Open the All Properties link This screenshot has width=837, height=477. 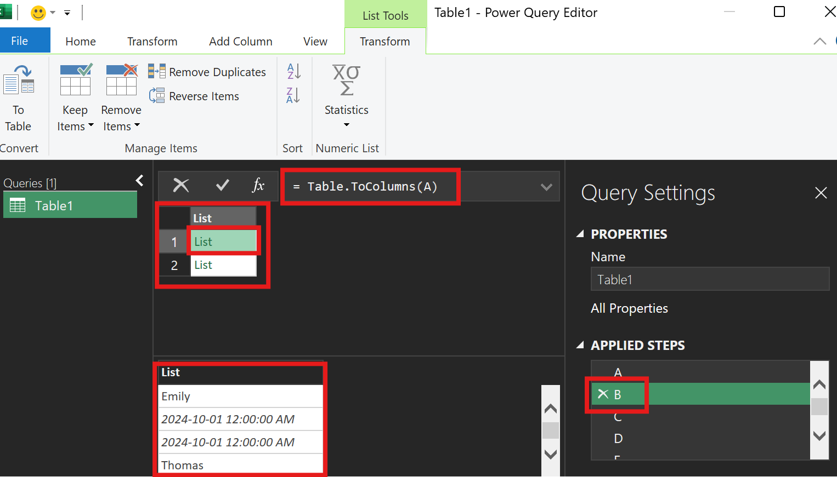coord(629,308)
